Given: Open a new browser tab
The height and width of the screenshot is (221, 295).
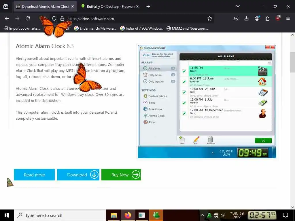Looking at the screenshot, I should click(x=148, y=7).
